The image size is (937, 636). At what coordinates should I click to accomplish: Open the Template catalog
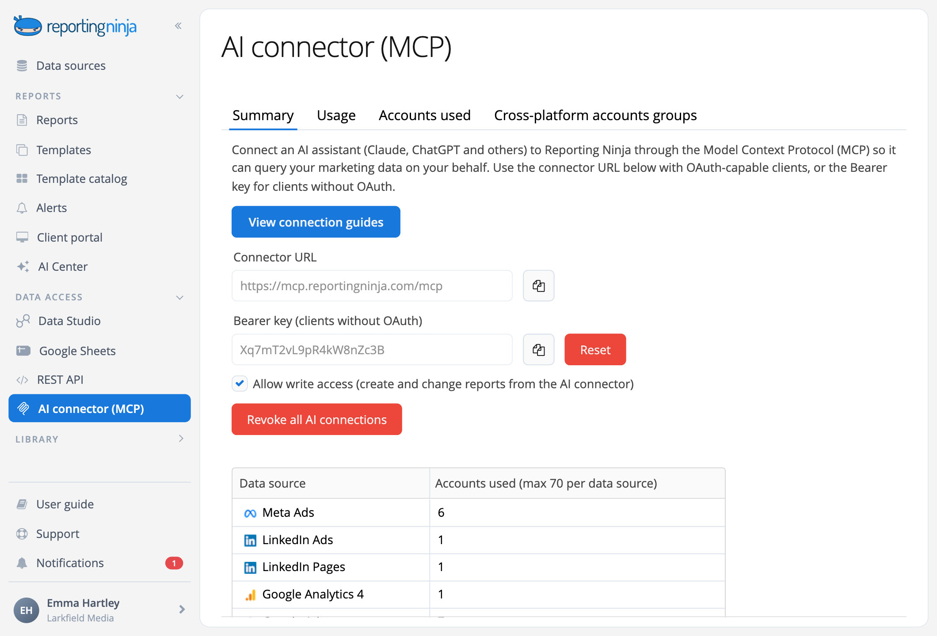[x=81, y=179]
